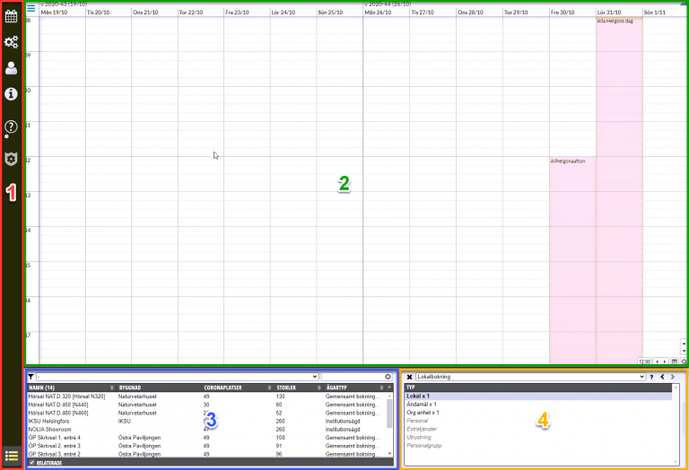Open the settings gears in sidebar

pos(11,42)
